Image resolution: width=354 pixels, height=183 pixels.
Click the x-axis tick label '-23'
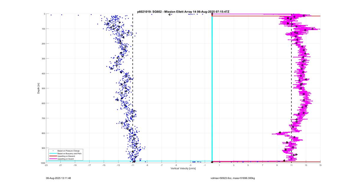46,165
